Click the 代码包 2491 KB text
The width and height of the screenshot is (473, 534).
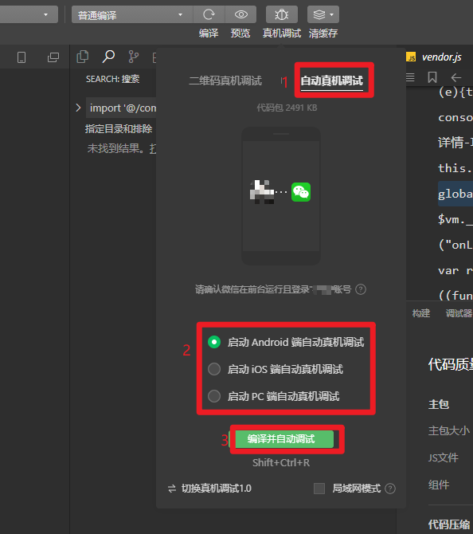287,108
